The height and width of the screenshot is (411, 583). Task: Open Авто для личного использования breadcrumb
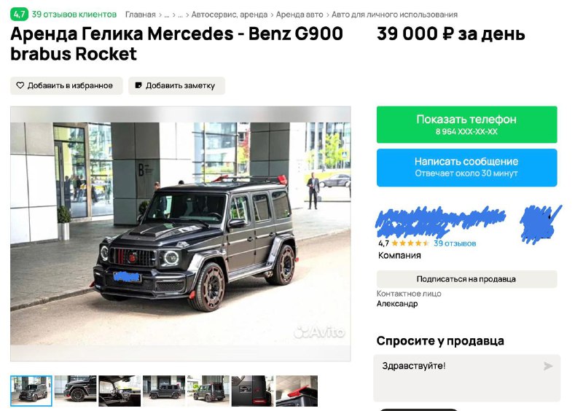tap(394, 15)
